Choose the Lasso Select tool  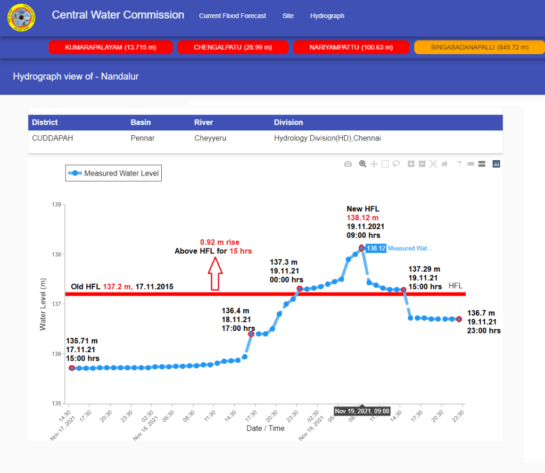[396, 164]
